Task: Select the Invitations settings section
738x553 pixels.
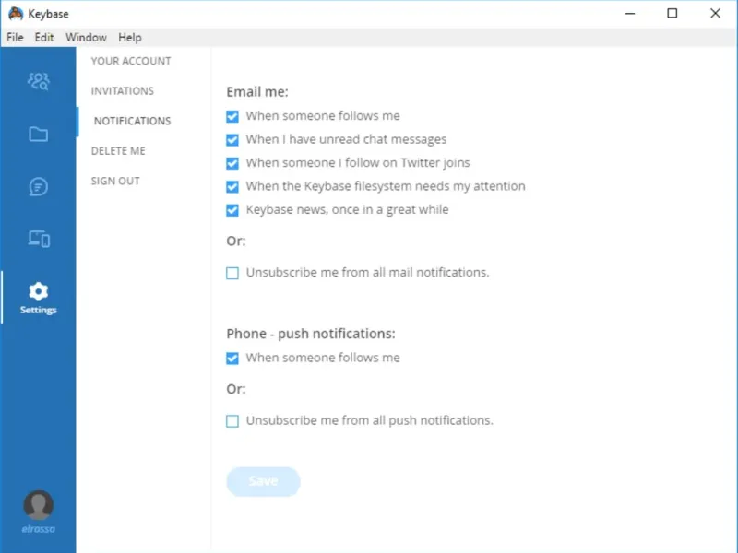Action: coord(123,91)
